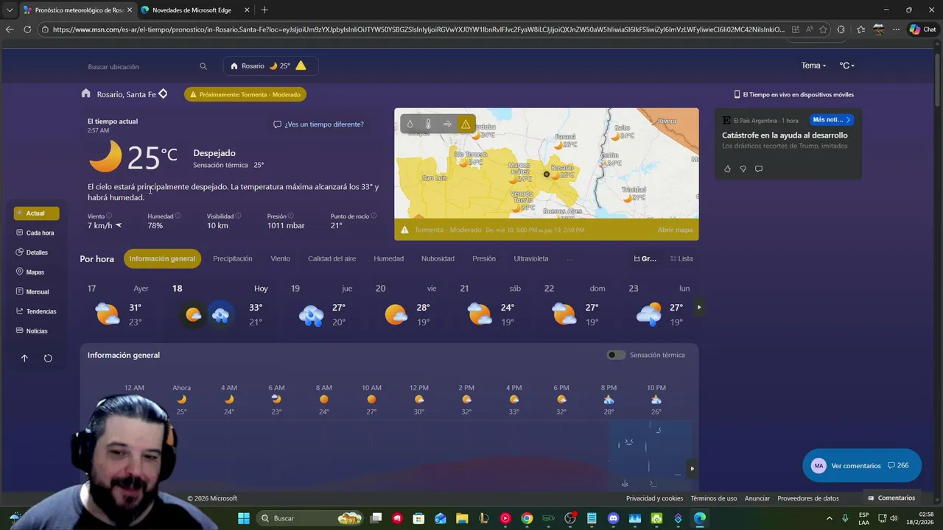Dislike the El País news article
Screen dimensions: 943x530
point(743,169)
